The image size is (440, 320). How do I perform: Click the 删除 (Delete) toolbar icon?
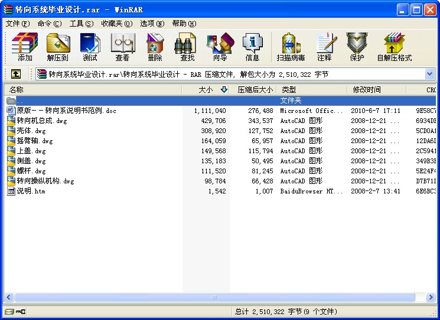tap(155, 47)
